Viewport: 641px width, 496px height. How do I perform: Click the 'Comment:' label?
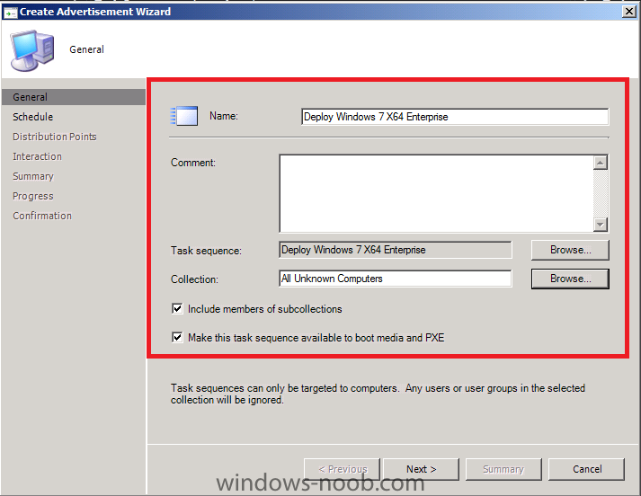[193, 163]
